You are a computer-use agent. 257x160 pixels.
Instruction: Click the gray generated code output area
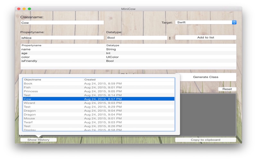(208, 115)
